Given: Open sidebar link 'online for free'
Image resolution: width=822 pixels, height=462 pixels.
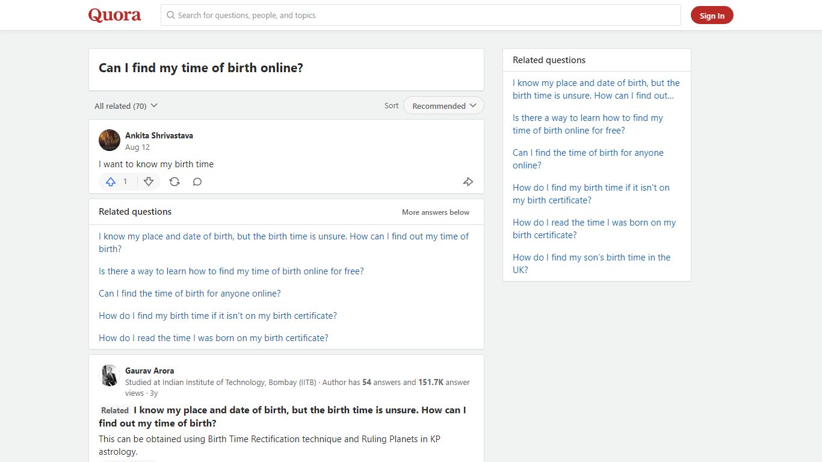Looking at the screenshot, I should [x=588, y=124].
